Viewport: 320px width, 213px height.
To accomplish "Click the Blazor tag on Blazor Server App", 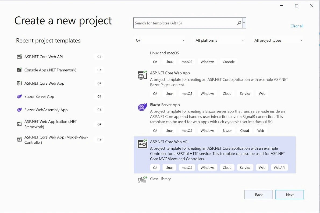I will click(x=227, y=131).
